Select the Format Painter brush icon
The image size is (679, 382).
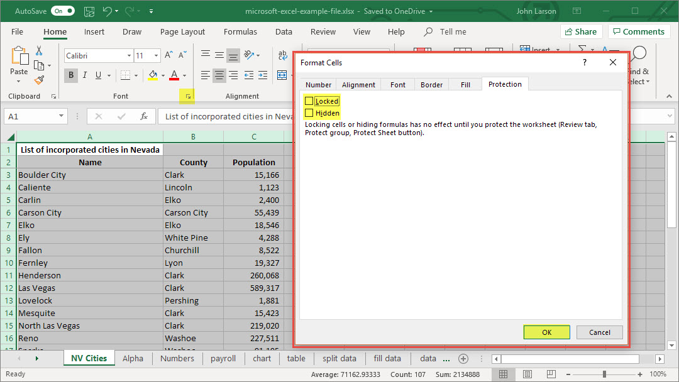point(39,80)
